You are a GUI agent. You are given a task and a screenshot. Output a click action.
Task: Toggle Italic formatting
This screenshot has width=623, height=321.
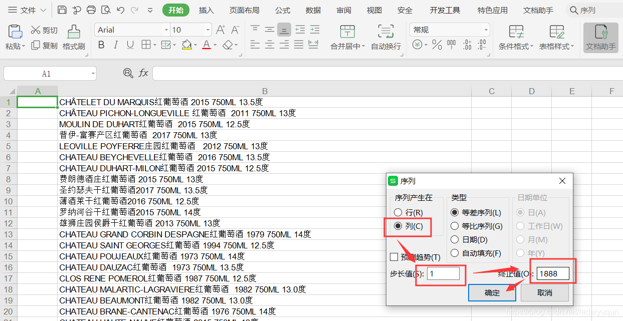(116, 45)
